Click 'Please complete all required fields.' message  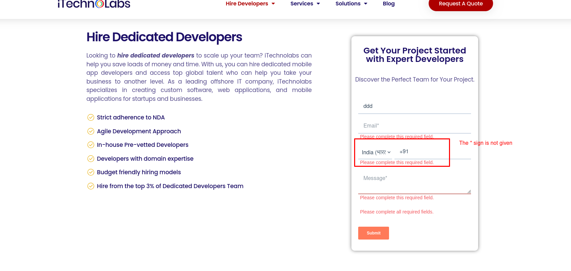(x=397, y=212)
